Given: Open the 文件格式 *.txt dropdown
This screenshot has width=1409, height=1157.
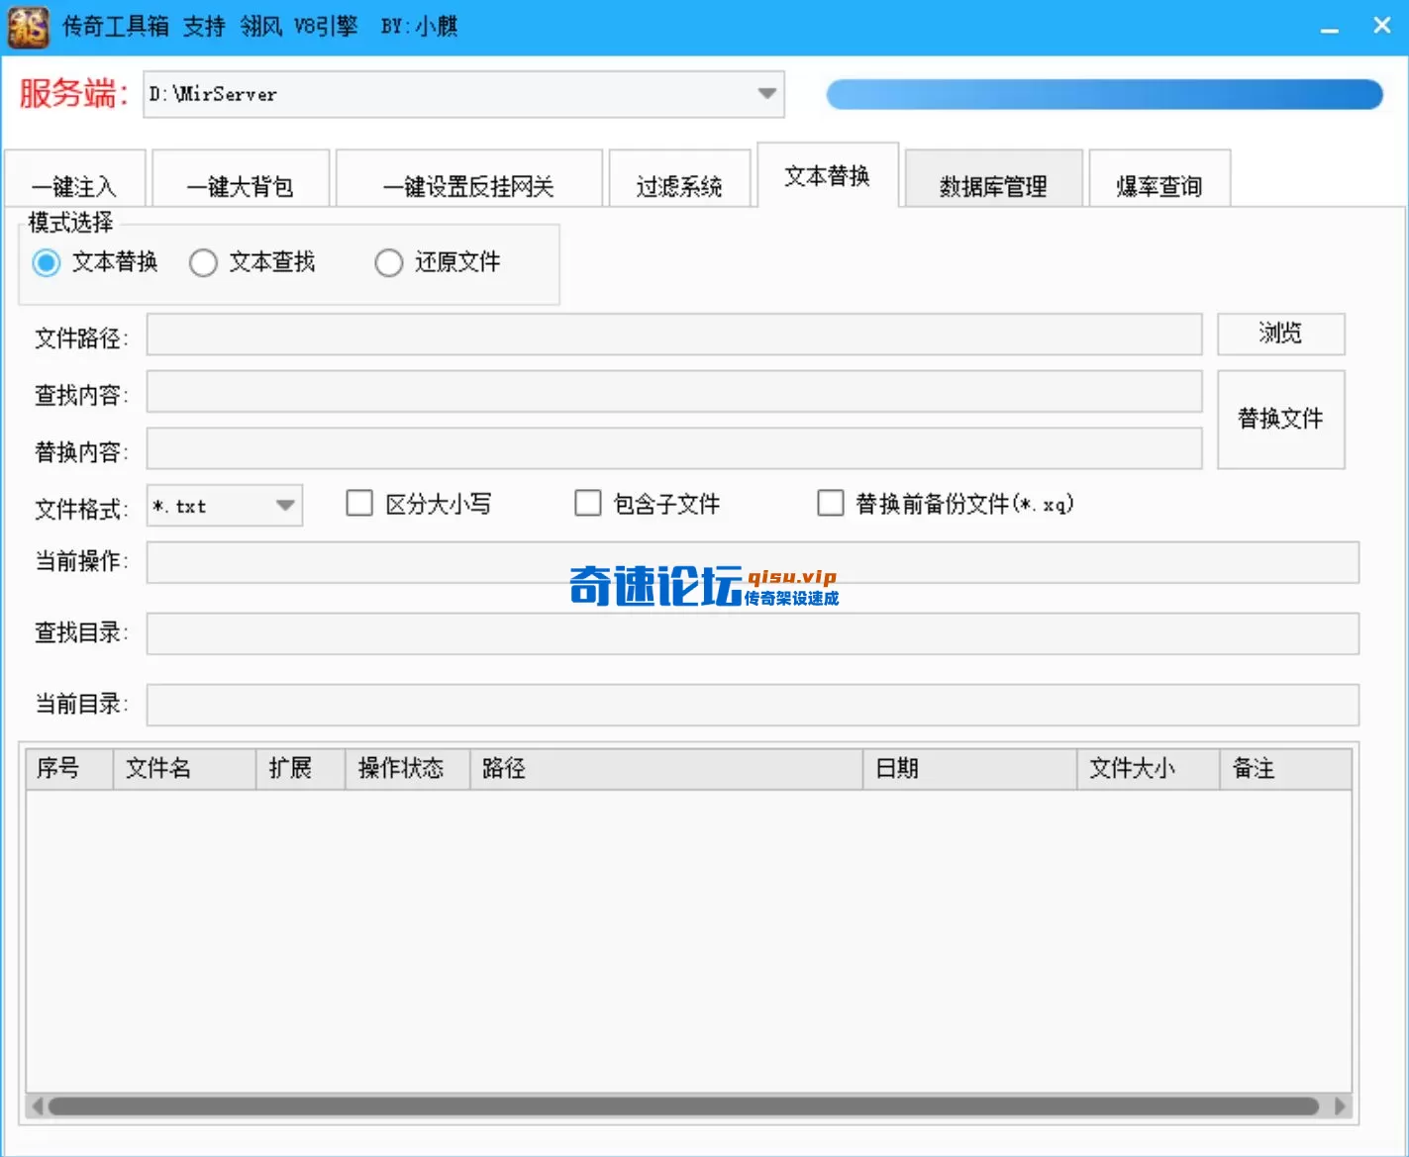Looking at the screenshot, I should tap(285, 505).
